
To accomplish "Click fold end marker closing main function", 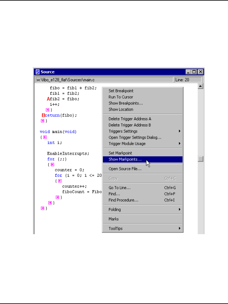I will tap(43, 208).
